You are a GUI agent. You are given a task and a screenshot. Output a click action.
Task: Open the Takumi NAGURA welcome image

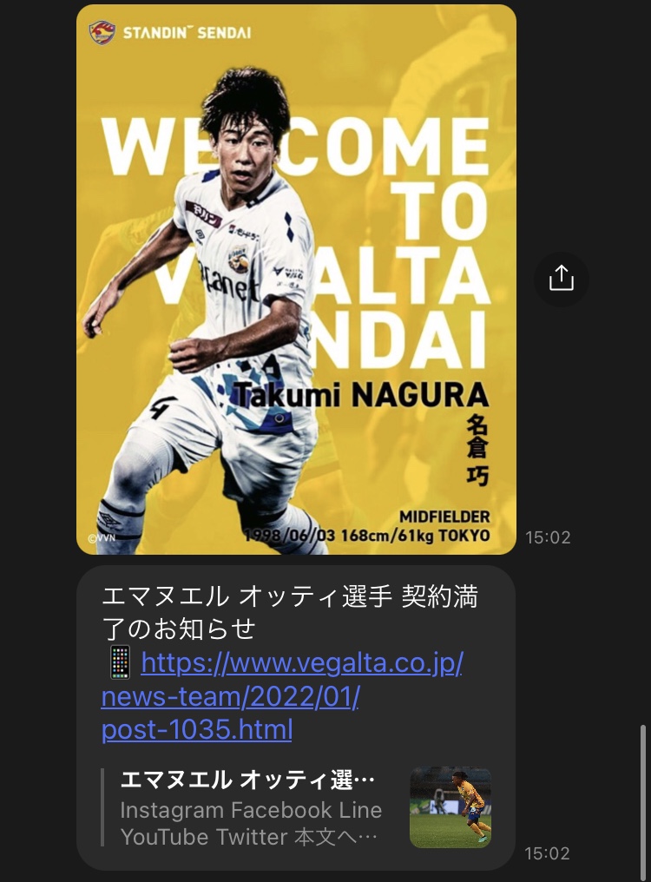(296, 280)
